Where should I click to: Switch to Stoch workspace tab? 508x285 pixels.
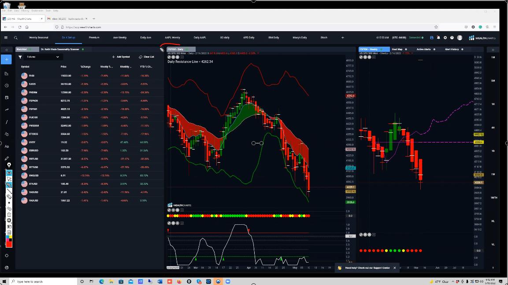pyautogui.click(x=324, y=38)
